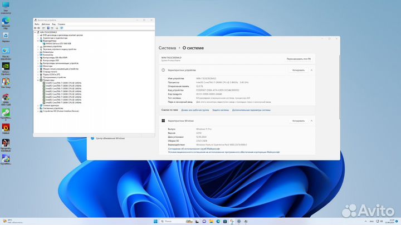The width and height of the screenshot is (401, 225).
Task: Collapse the Windows specifications section chevron
Action: (x=311, y=121)
